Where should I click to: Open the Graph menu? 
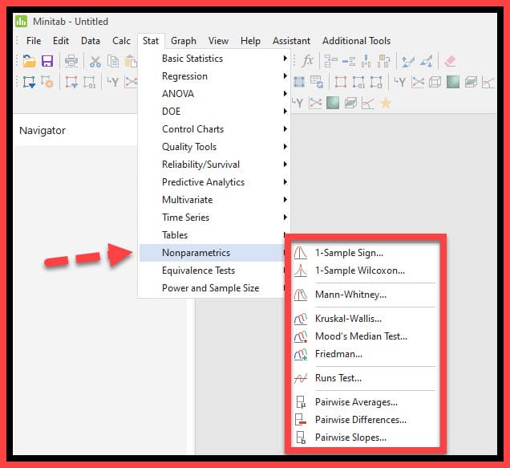184,41
